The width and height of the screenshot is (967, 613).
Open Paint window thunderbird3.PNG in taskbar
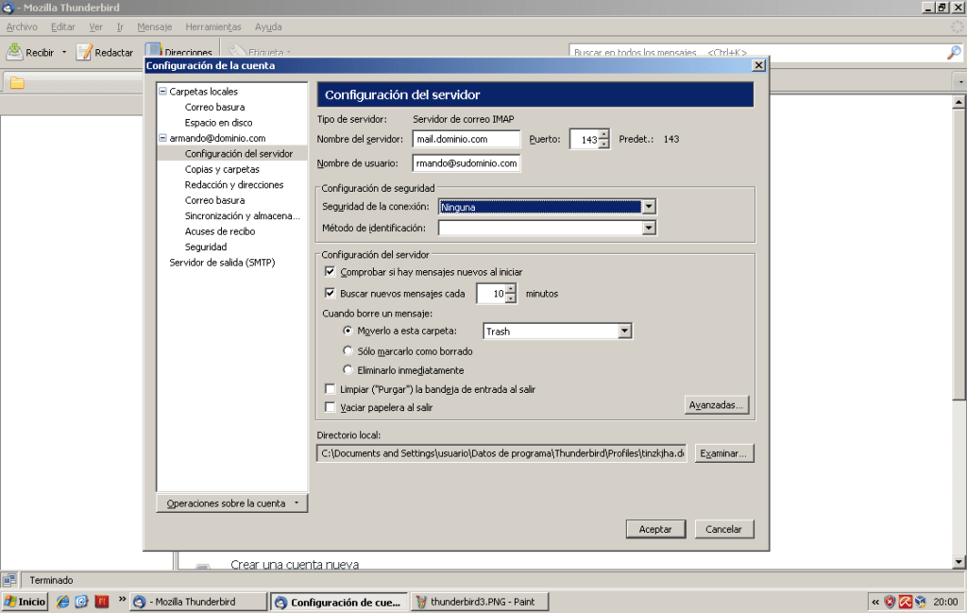point(479,602)
